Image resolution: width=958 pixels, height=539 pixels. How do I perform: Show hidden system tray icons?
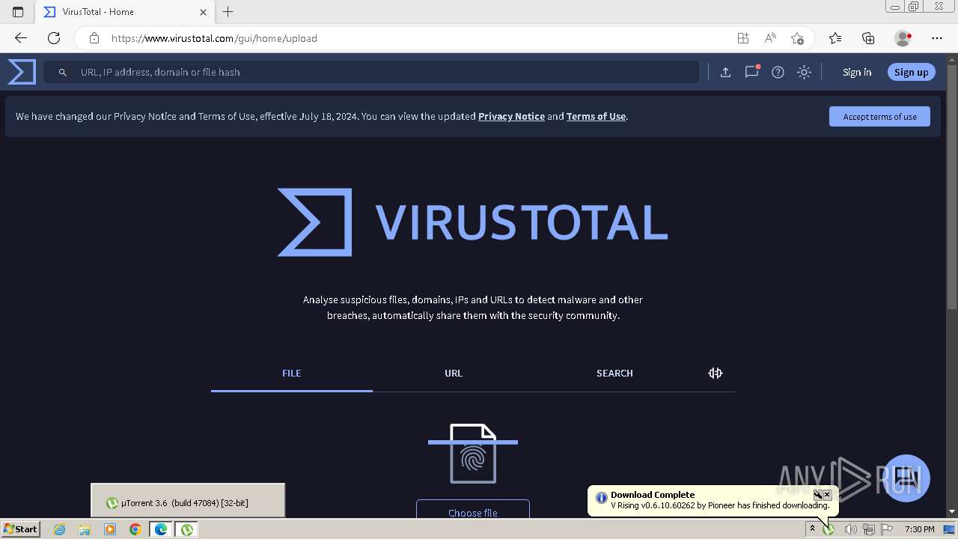[x=812, y=529]
